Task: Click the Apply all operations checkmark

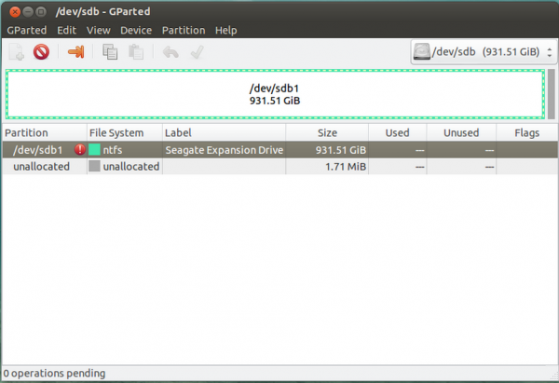Action: [x=196, y=52]
